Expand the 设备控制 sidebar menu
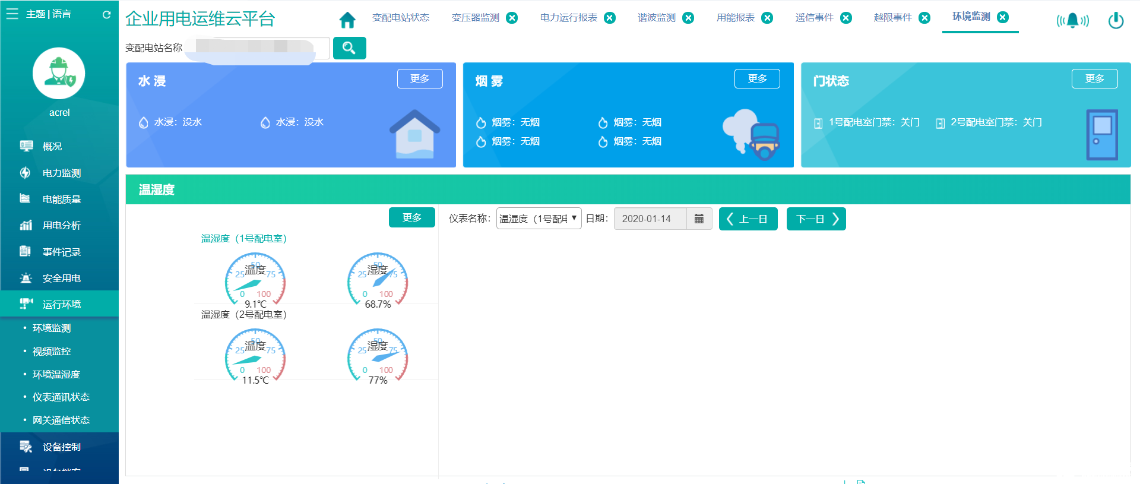This screenshot has height=484, width=1140. pyautogui.click(x=59, y=447)
